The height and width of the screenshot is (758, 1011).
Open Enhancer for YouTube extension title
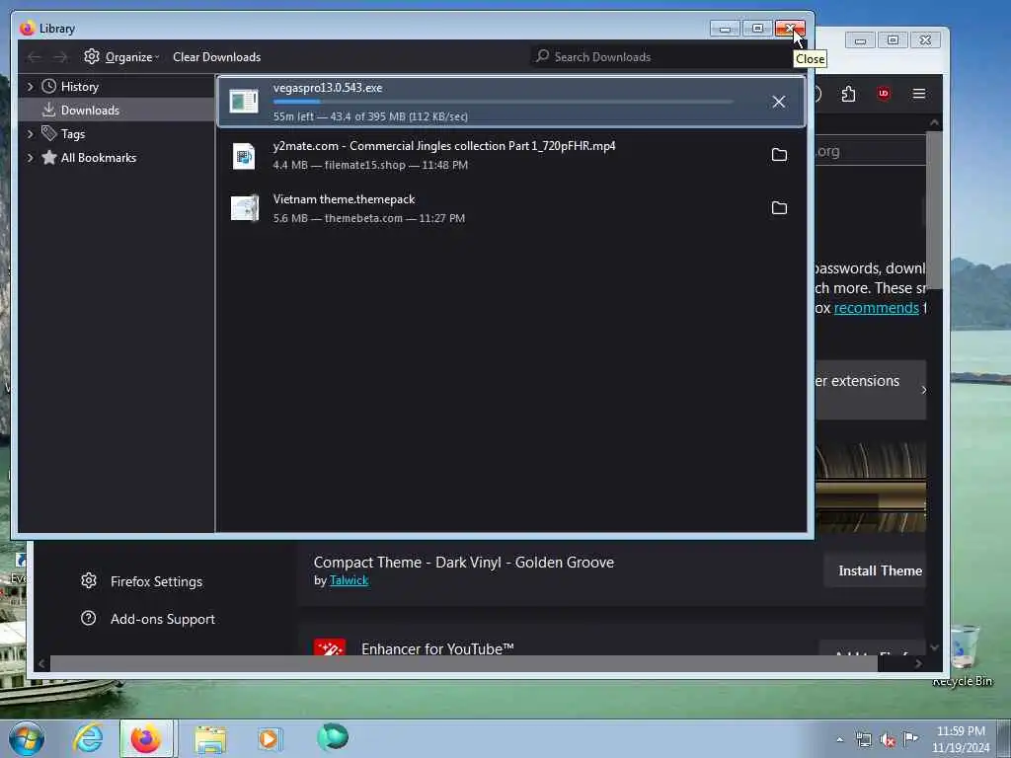pos(437,648)
